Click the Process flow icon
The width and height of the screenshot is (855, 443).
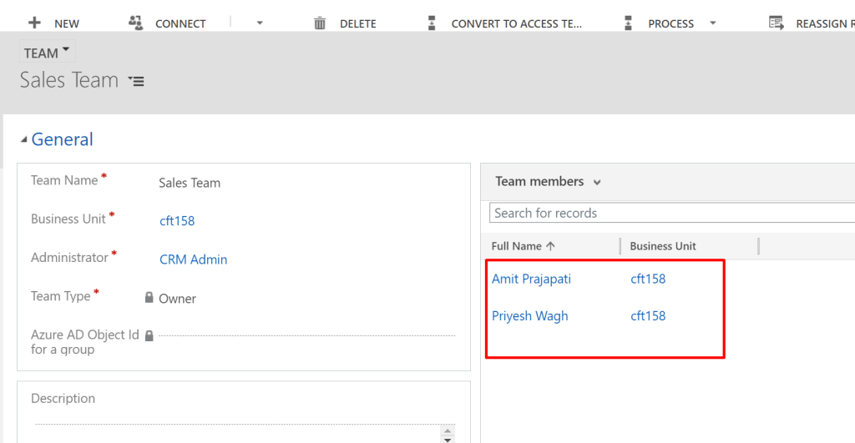(x=628, y=23)
